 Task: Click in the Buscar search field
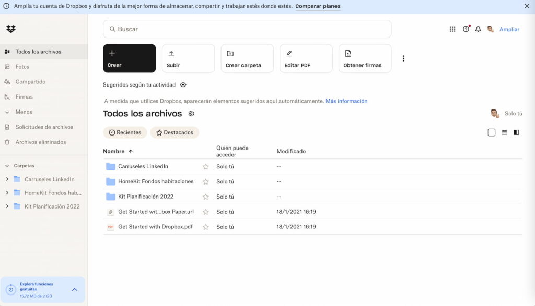pyautogui.click(x=247, y=29)
